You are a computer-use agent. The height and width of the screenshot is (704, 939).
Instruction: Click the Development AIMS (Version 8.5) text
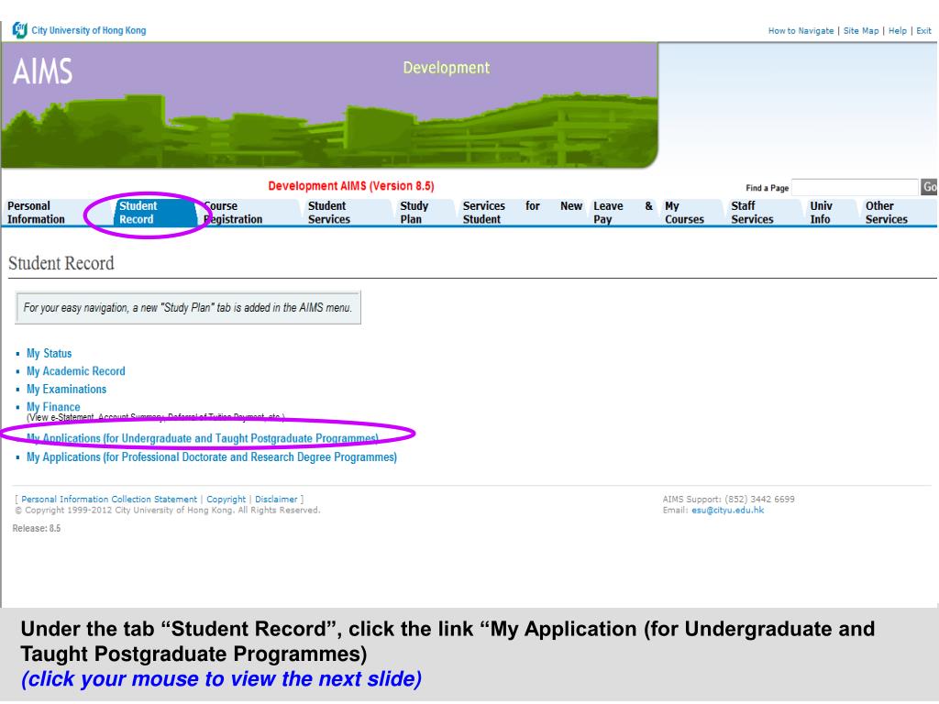coord(351,186)
